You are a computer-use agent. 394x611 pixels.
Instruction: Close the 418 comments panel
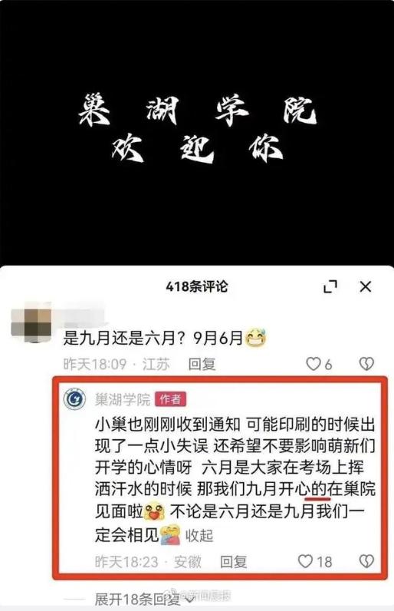(365, 287)
